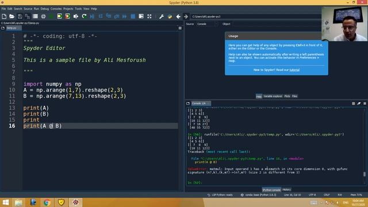Open Preferences with the wrench icon

162,17
